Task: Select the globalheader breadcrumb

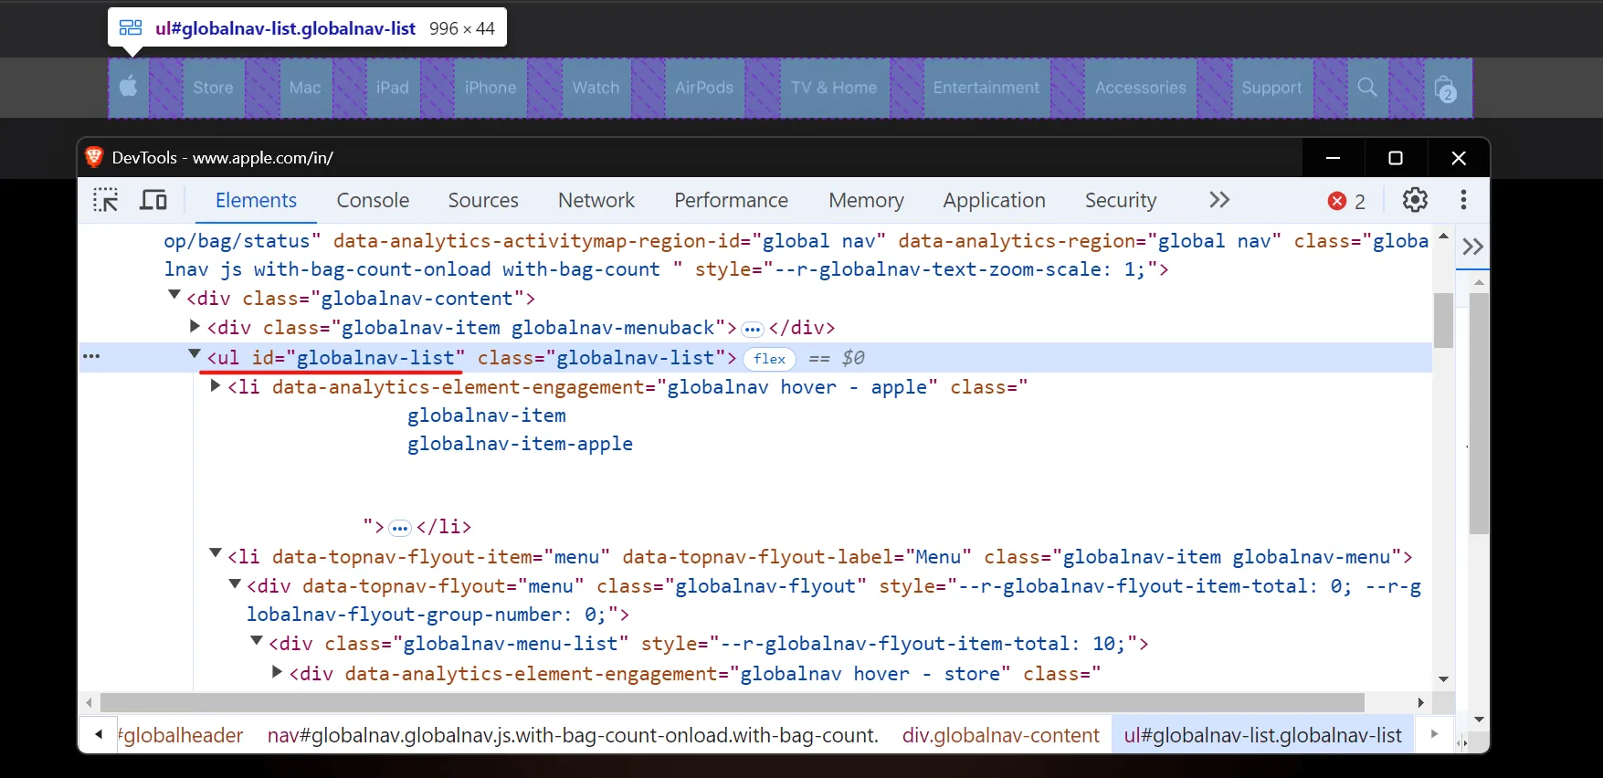Action: pyautogui.click(x=182, y=735)
